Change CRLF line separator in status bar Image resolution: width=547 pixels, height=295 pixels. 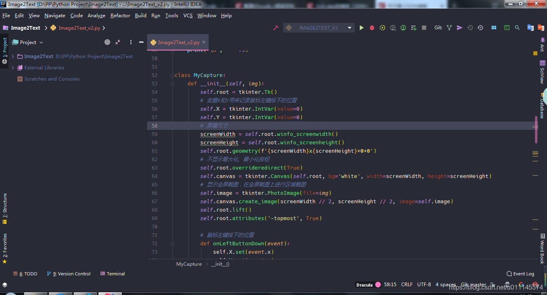tap(407, 285)
